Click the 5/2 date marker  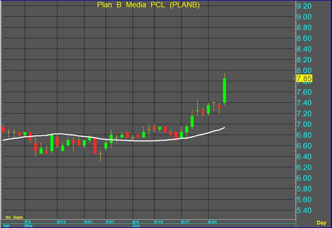[x=28, y=222]
